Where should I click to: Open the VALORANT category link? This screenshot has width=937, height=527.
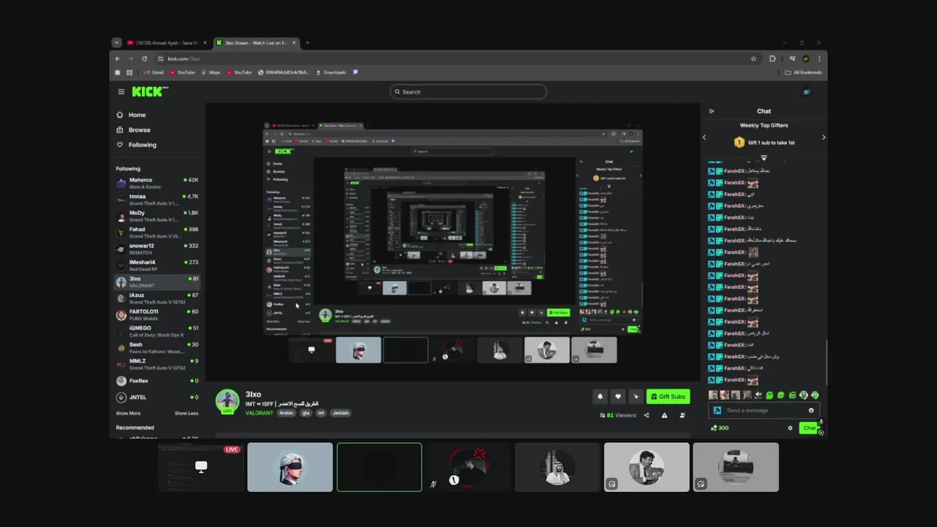coord(259,413)
